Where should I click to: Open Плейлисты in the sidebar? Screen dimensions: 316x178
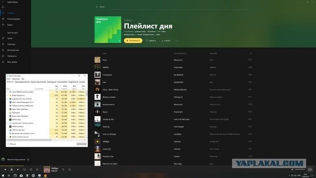click(x=12, y=56)
